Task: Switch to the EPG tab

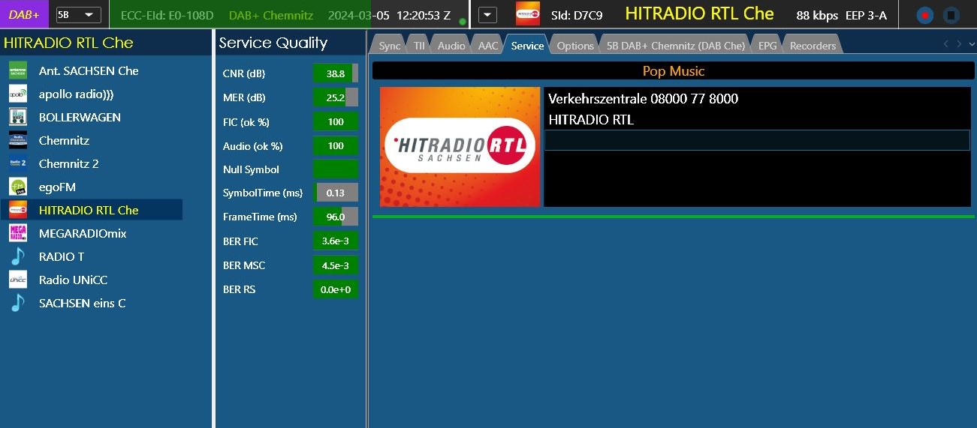Action: pos(767,46)
